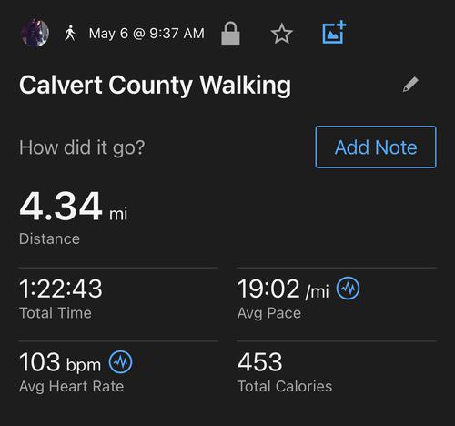Tap the How did it go? prompt
This screenshot has height=426, width=455.
click(x=82, y=147)
